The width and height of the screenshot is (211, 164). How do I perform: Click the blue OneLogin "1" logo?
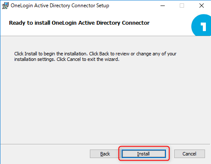201,25
